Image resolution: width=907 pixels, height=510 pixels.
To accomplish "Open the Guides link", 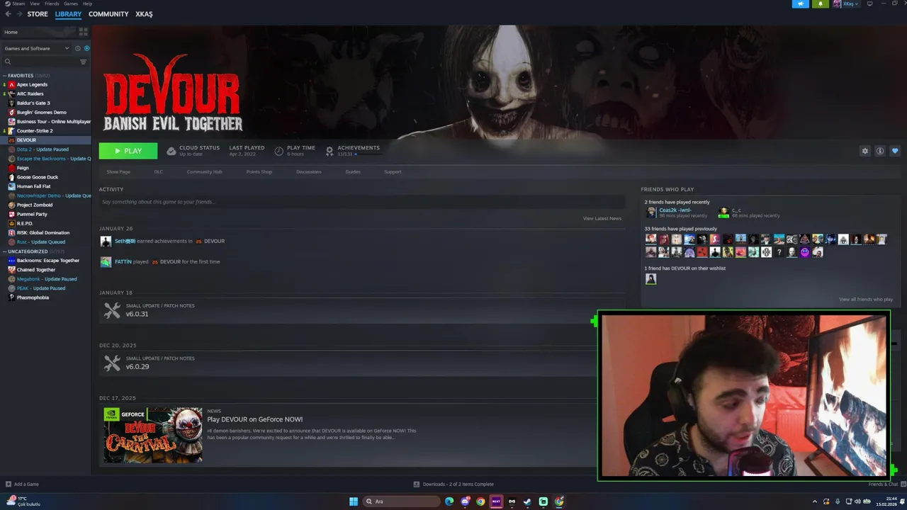I will click(x=353, y=171).
